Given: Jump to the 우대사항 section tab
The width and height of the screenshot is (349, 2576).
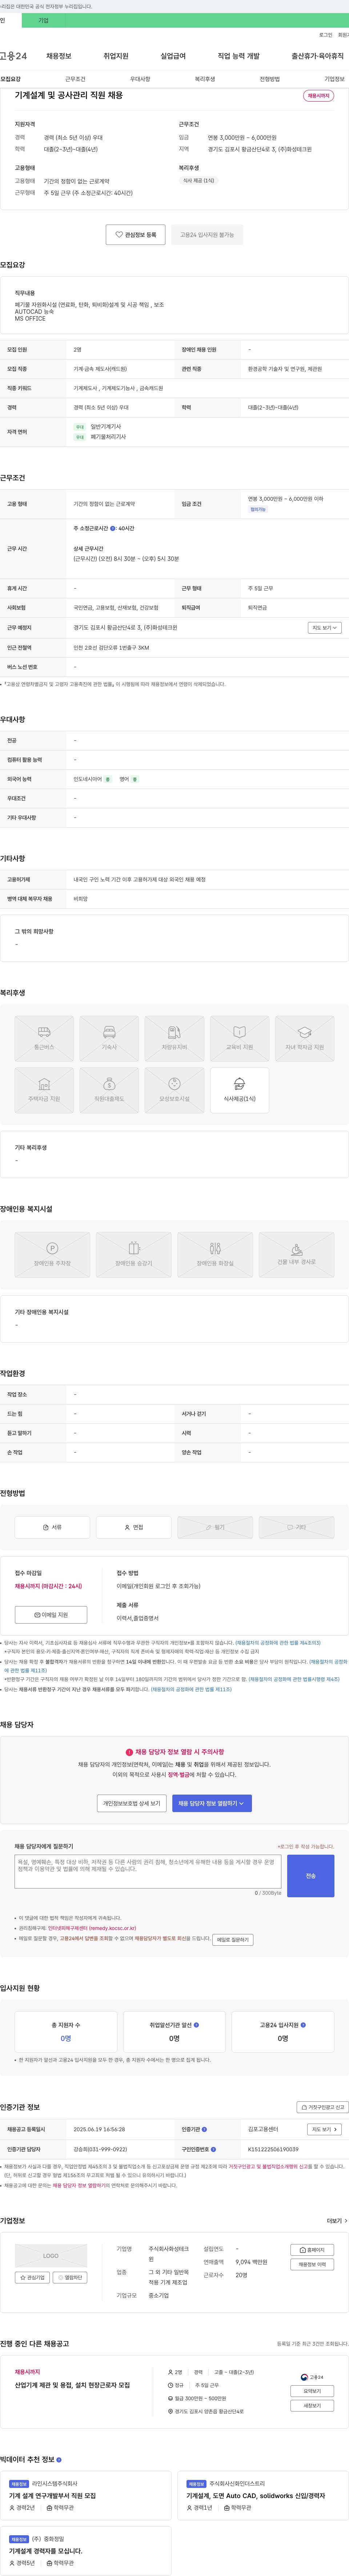Looking at the screenshot, I should coord(140,79).
